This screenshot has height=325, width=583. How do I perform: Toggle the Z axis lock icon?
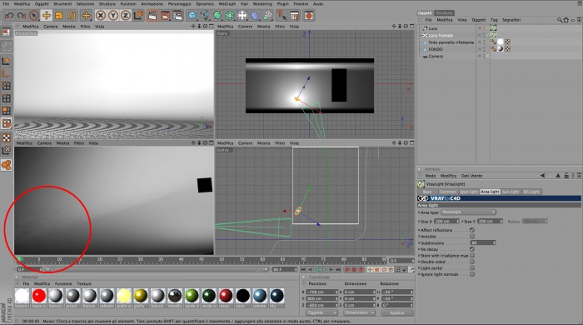126,16
